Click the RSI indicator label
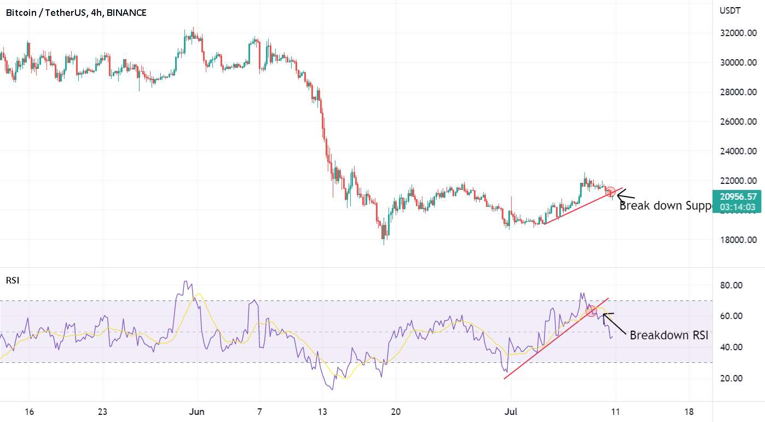The width and height of the screenshot is (765, 422). (x=11, y=280)
